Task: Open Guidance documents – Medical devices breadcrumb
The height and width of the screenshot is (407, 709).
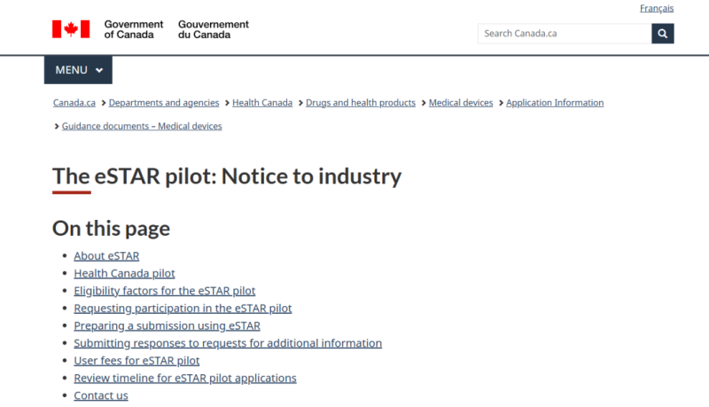Action: [142, 126]
